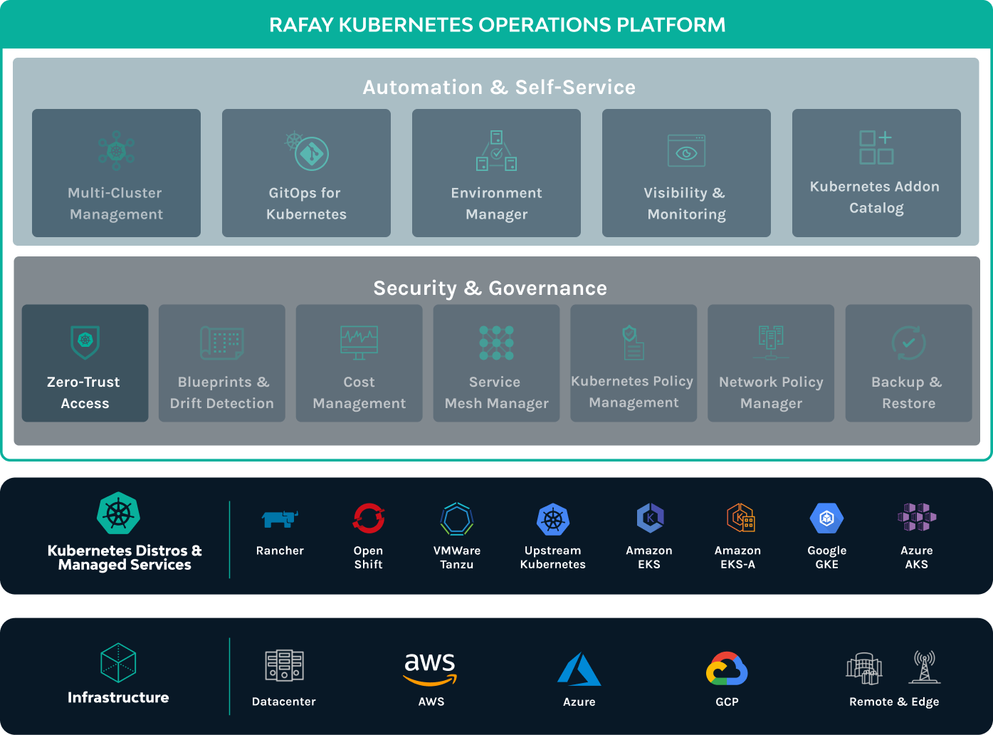This screenshot has height=735, width=993.
Task: Click the Open Shift label
Action: [x=369, y=558]
